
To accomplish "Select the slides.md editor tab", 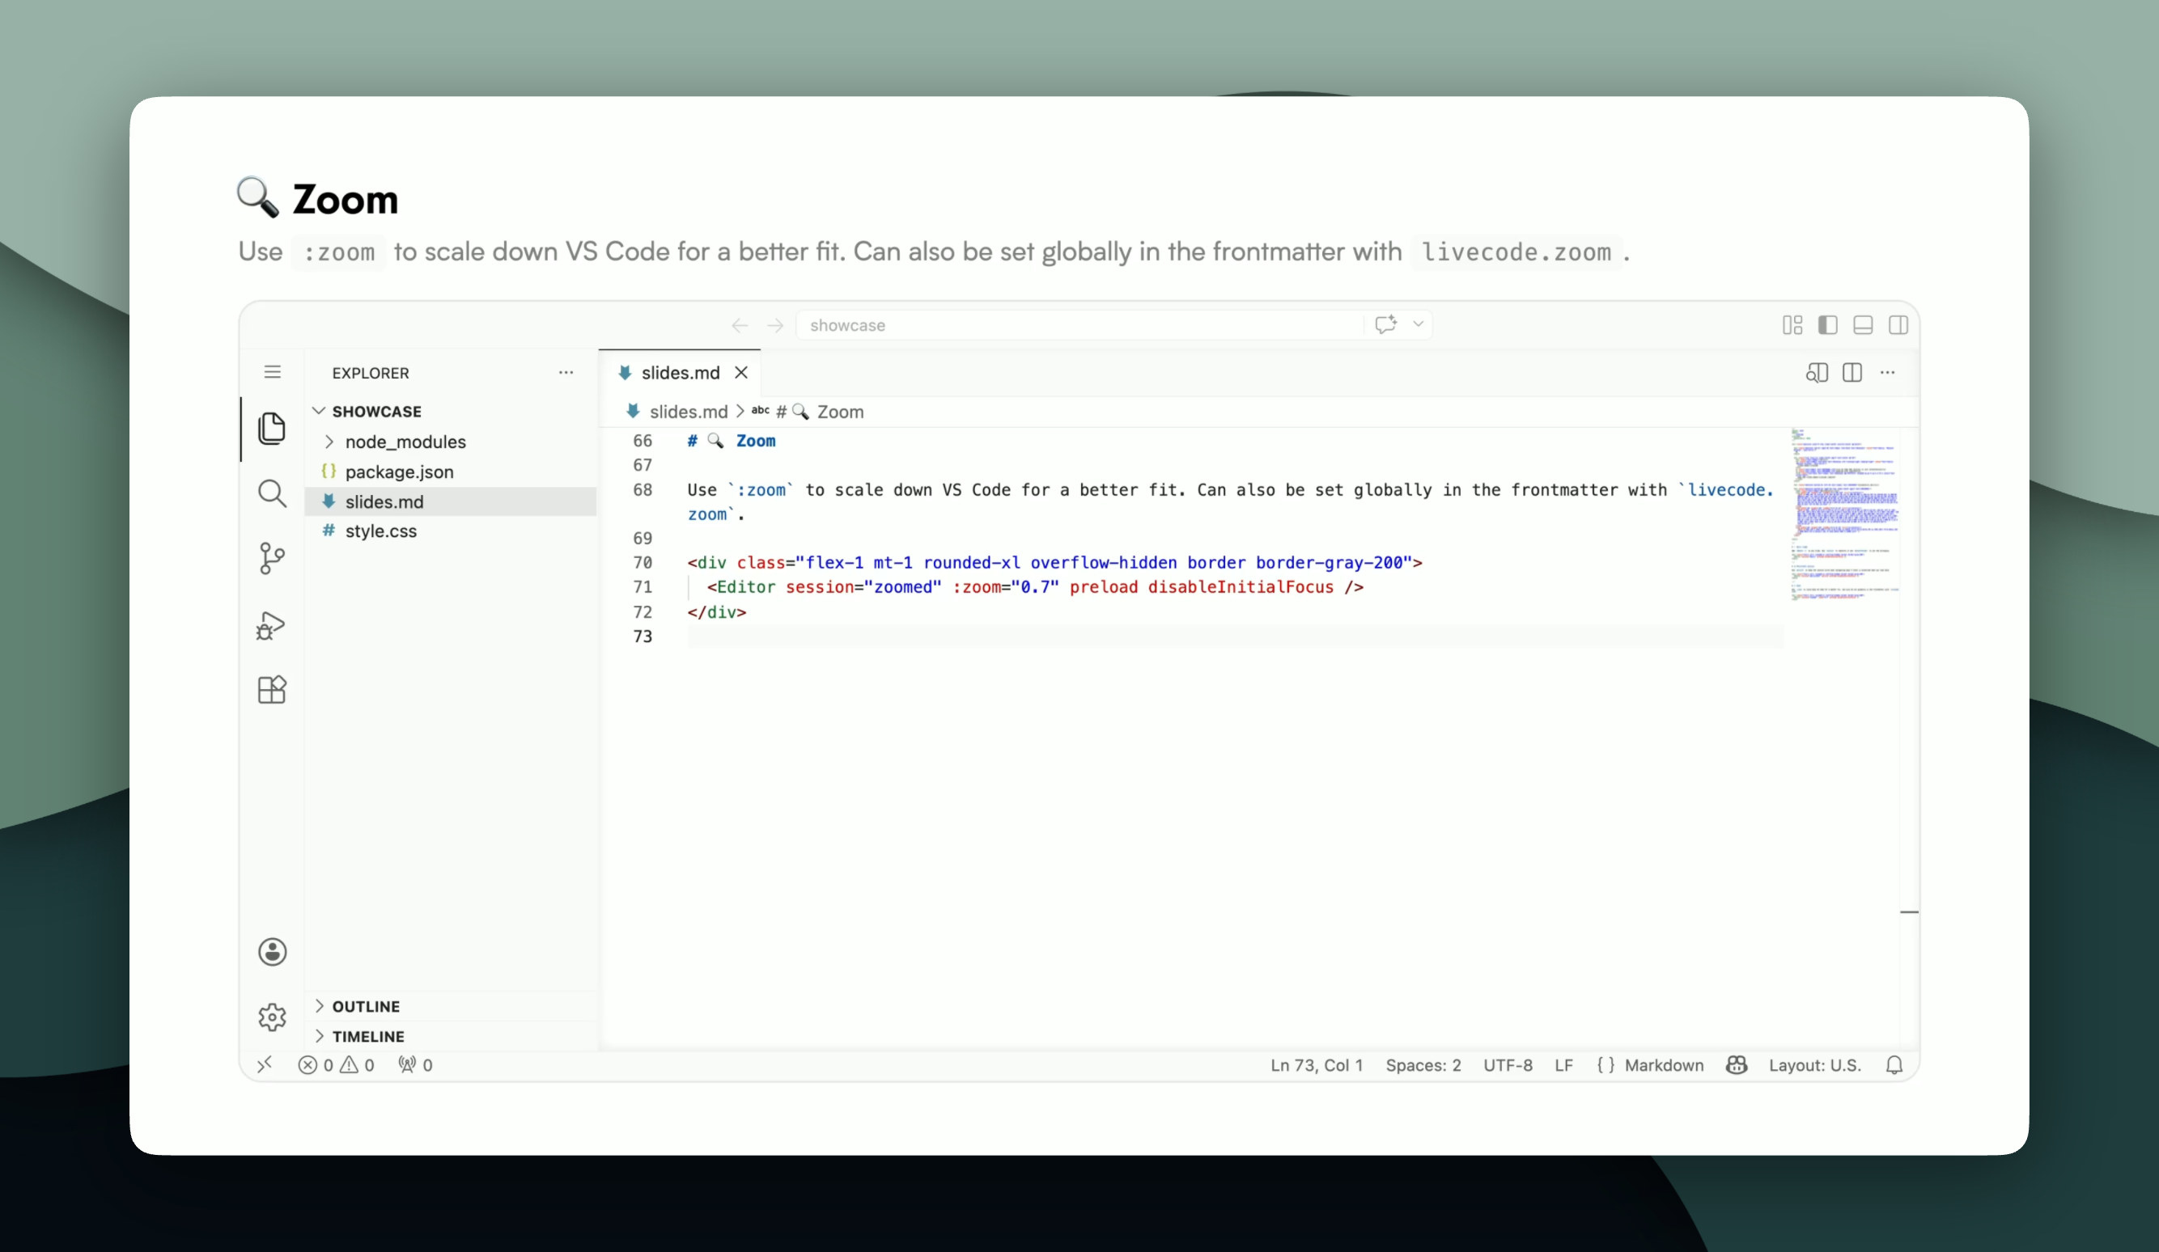I will (x=680, y=373).
